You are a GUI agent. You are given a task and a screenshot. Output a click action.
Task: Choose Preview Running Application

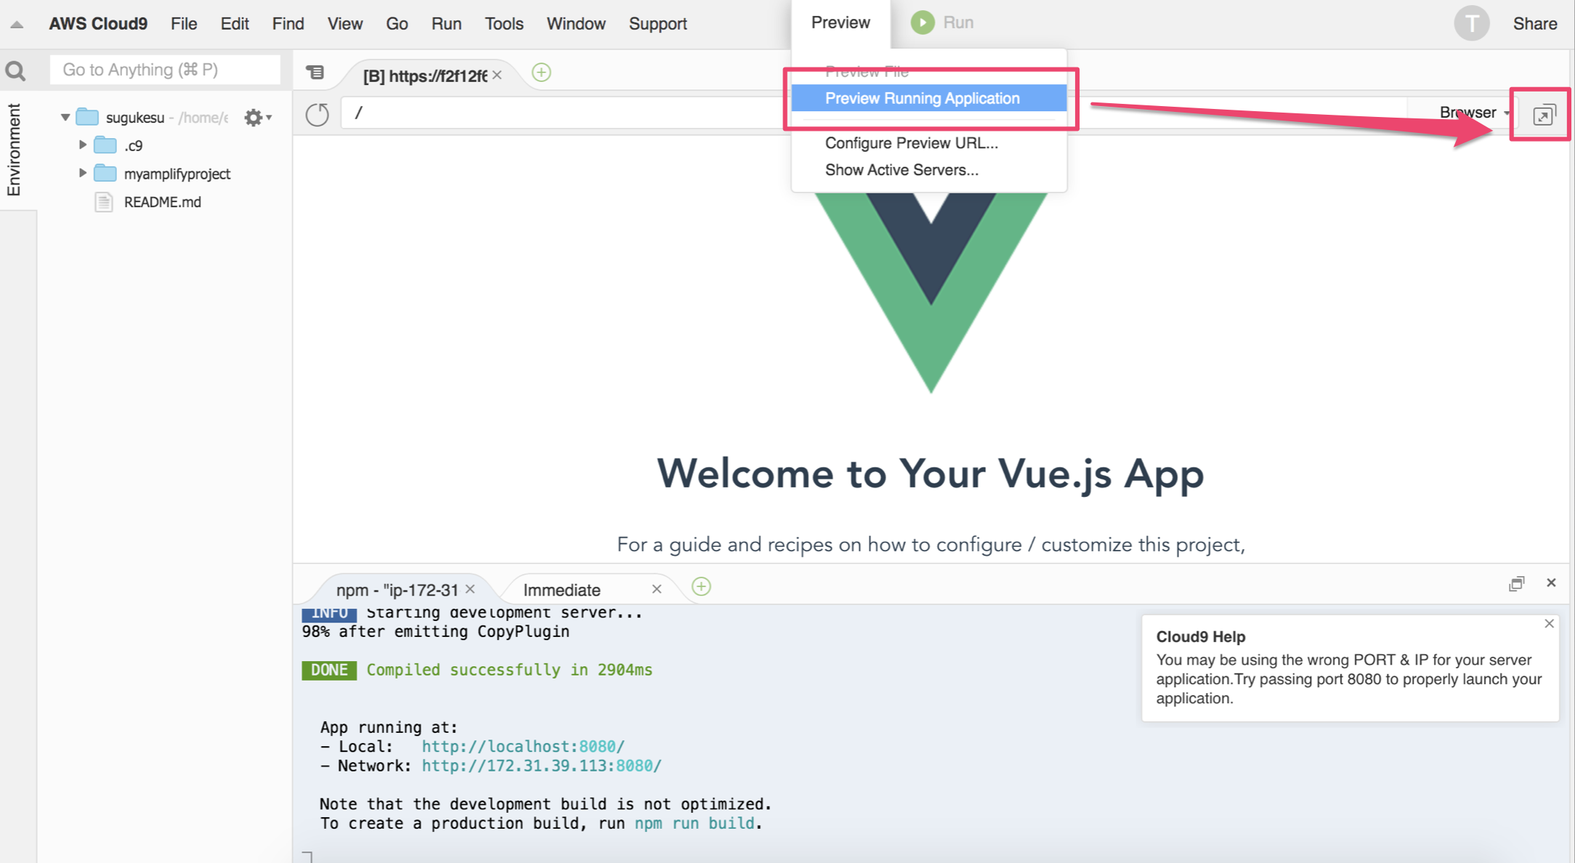[929, 98]
